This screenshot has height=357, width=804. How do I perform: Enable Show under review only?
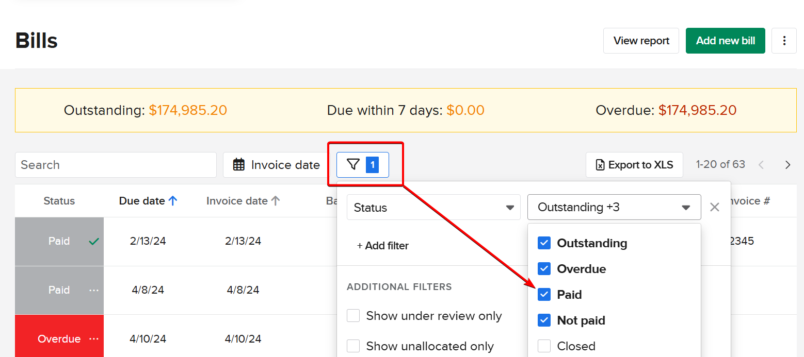[x=353, y=316]
